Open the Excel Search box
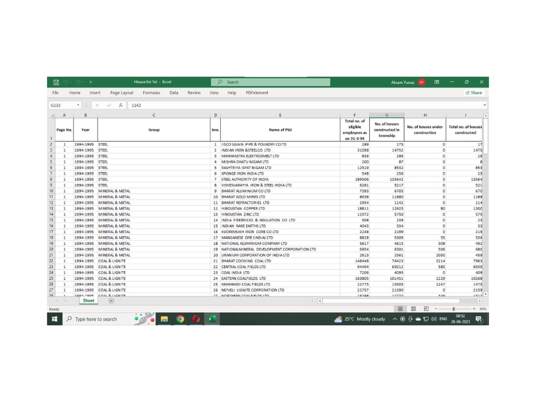The image size is (536, 402). (x=271, y=81)
